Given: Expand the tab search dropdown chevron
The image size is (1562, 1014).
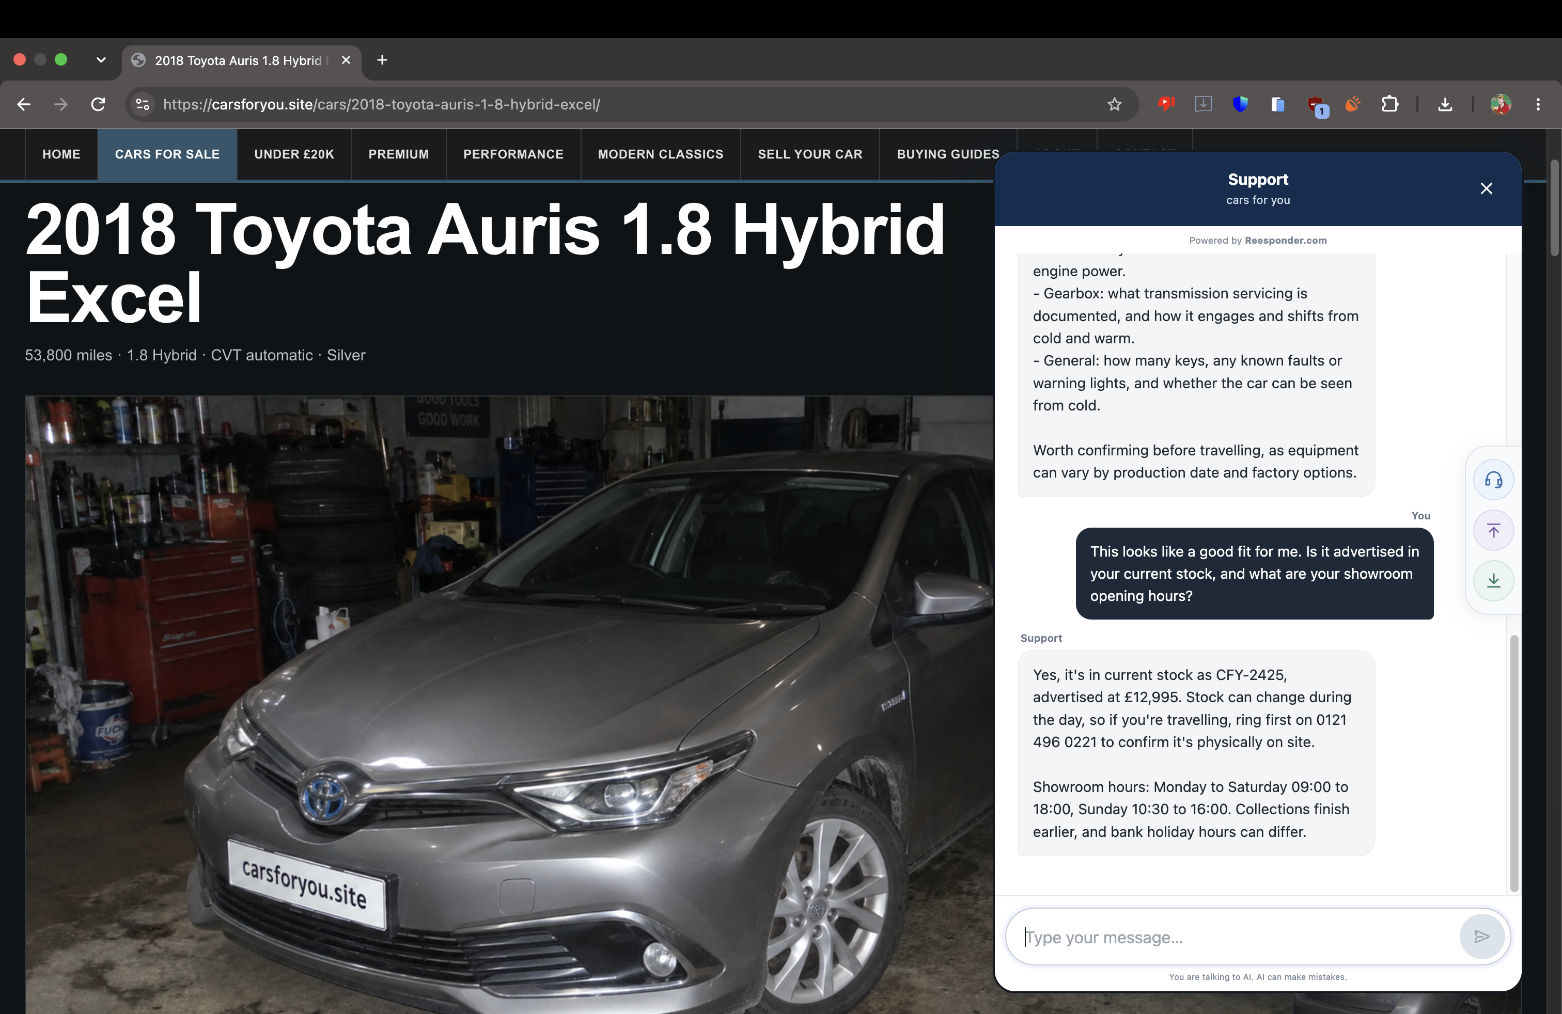Looking at the screenshot, I should 100,60.
